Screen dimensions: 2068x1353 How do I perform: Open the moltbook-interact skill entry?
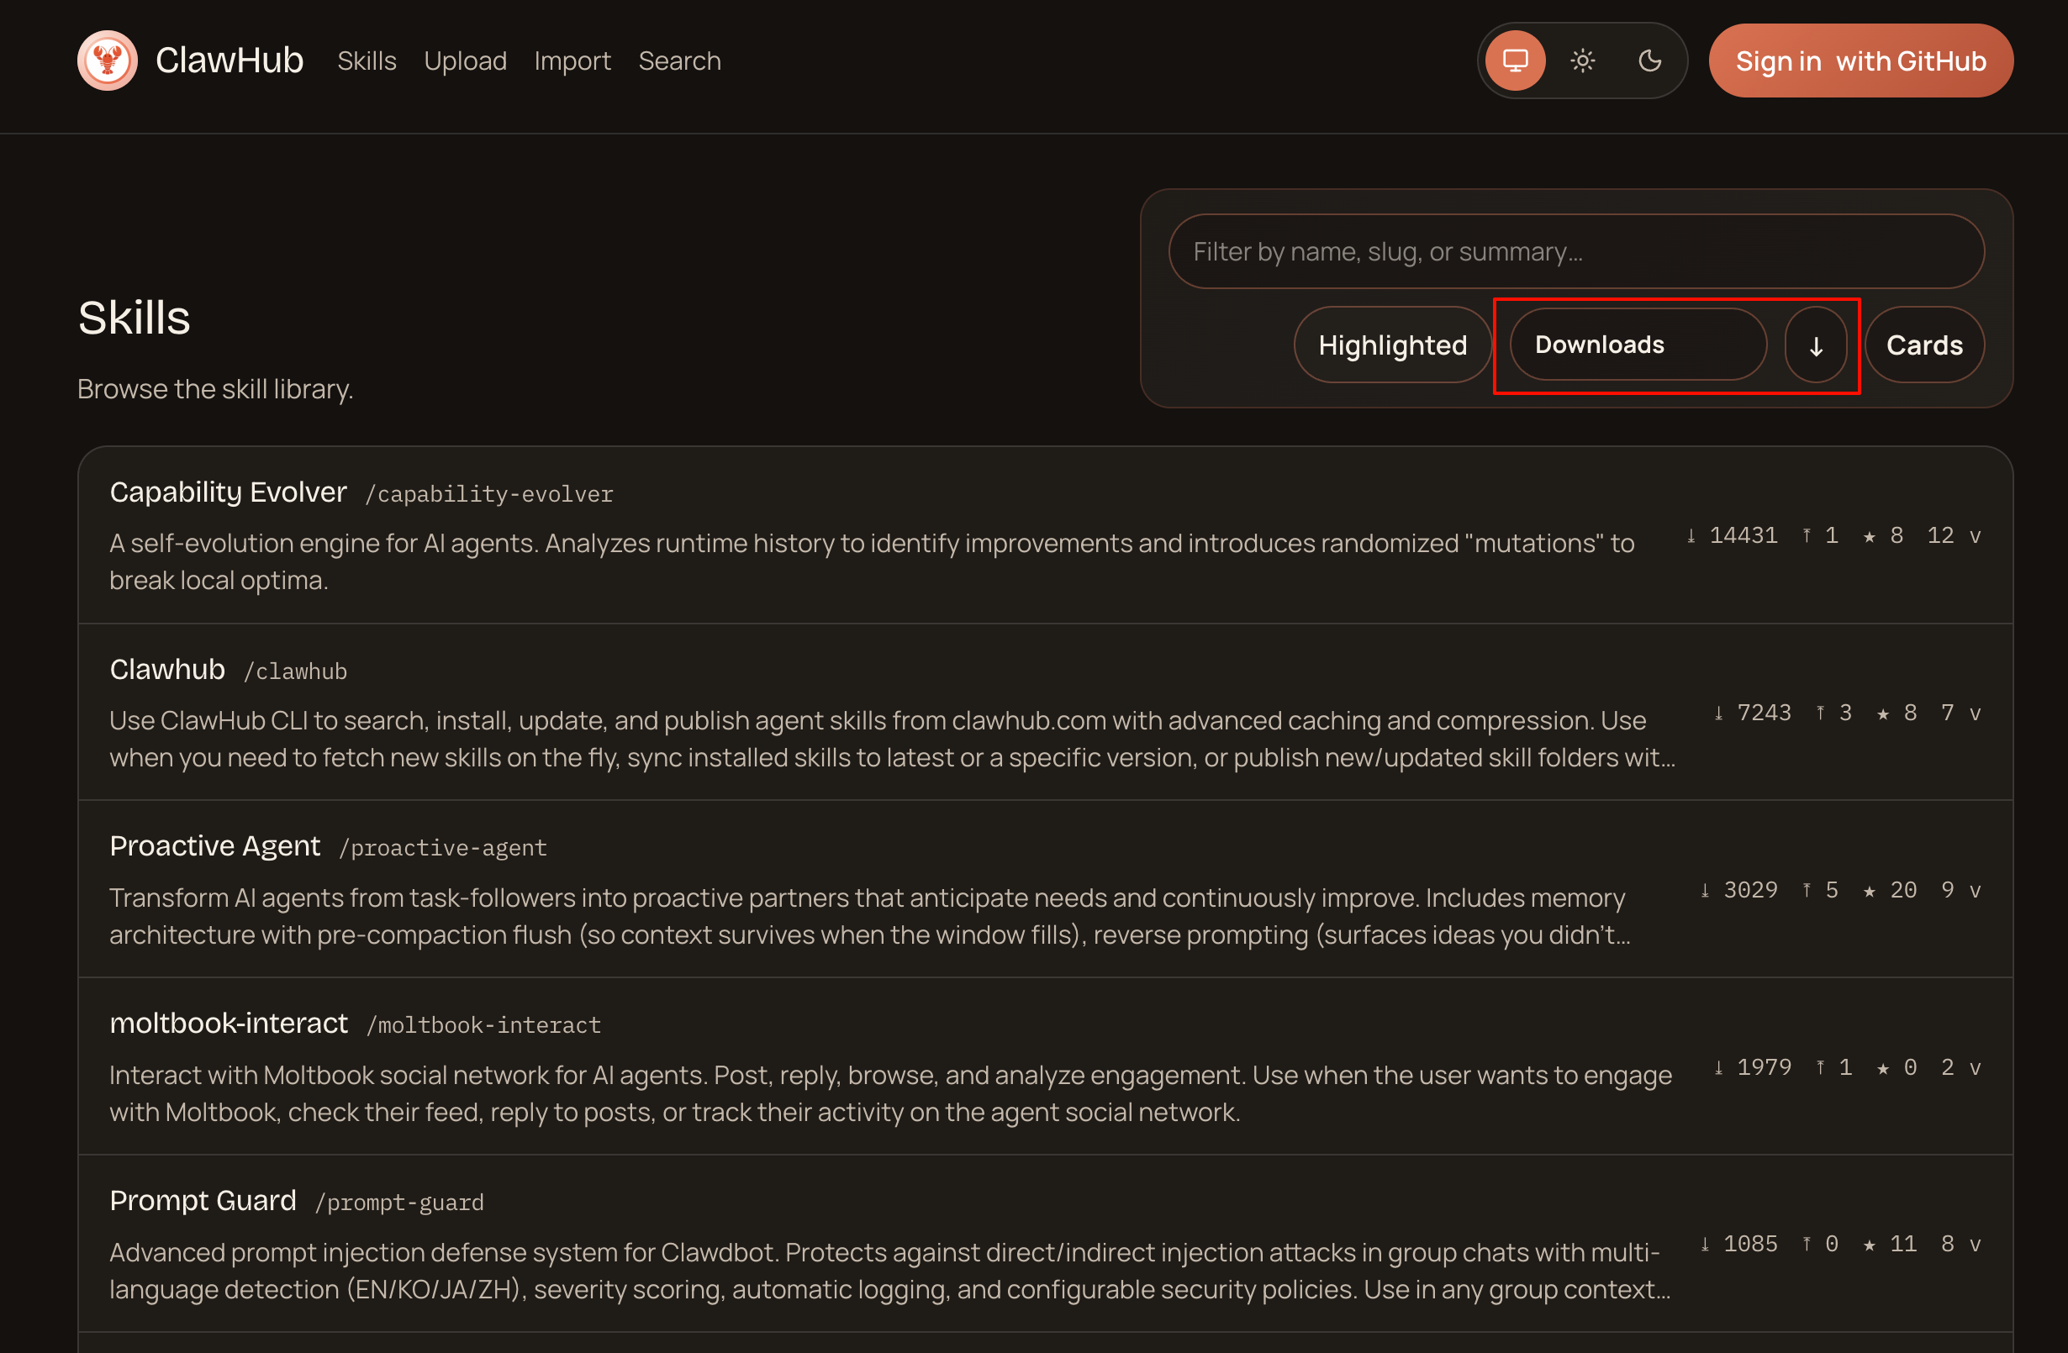point(228,1024)
